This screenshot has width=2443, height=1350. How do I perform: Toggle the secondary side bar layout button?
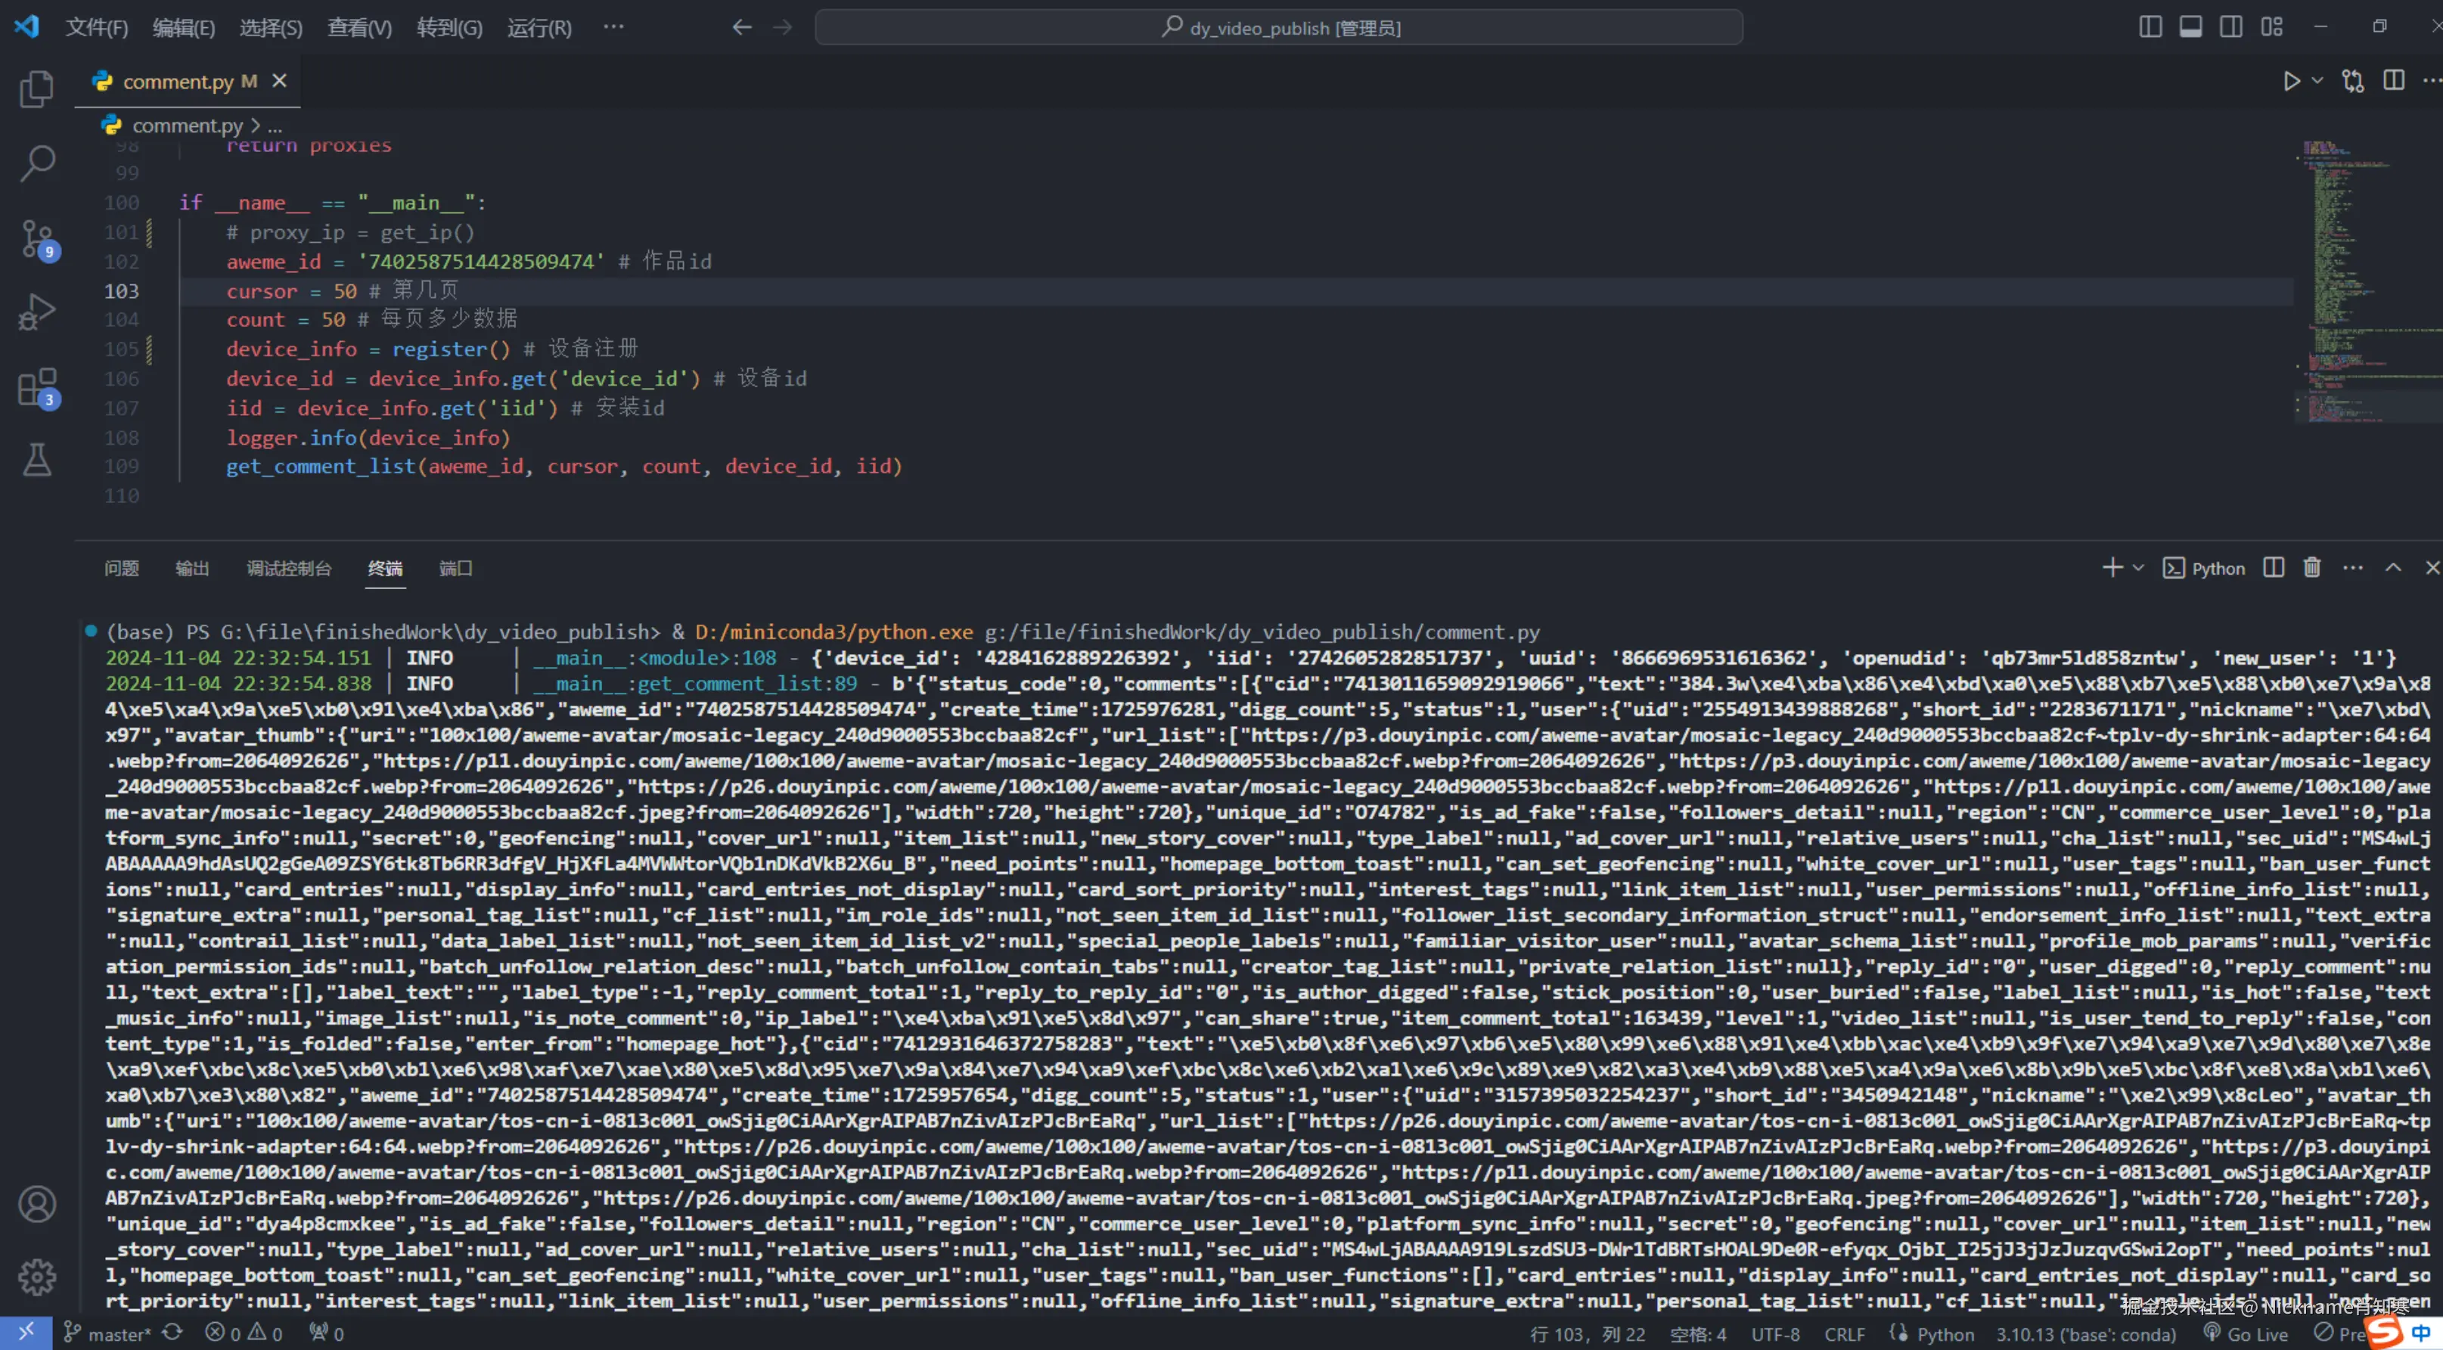[2230, 27]
